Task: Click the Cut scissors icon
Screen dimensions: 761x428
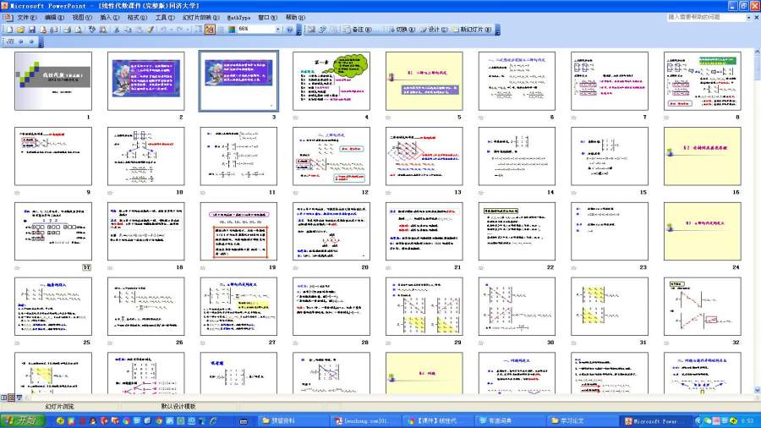Action: pos(117,30)
